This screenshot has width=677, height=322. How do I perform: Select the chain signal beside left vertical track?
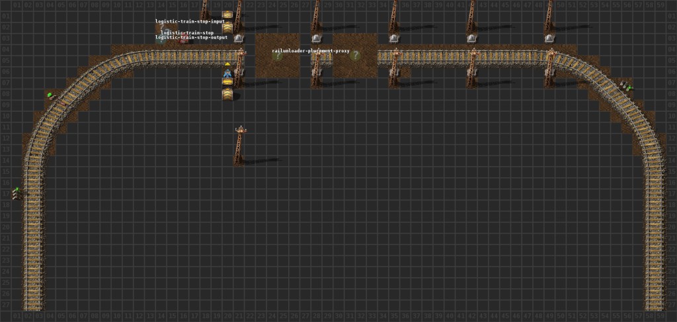(x=17, y=193)
